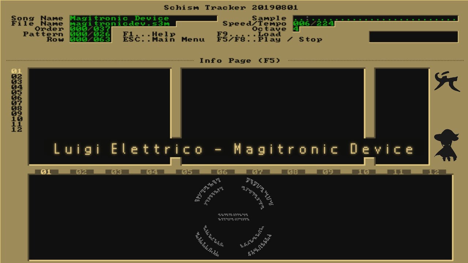Select channel 07 in the vertical channel list
Screen dimensions: 468x263
point(17,103)
